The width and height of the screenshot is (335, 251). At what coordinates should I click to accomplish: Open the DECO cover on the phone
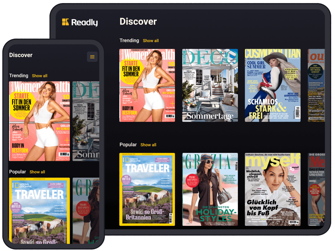86,121
